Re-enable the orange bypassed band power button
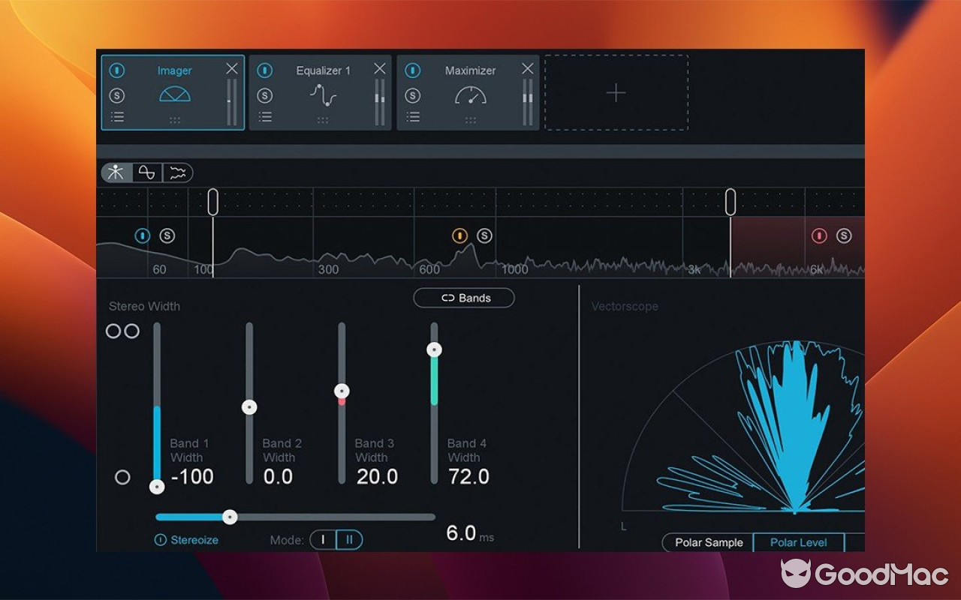The image size is (961, 600). pyautogui.click(x=460, y=235)
